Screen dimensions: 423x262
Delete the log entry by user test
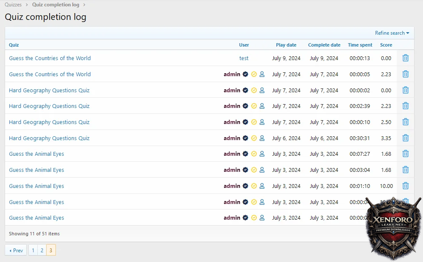[405, 58]
